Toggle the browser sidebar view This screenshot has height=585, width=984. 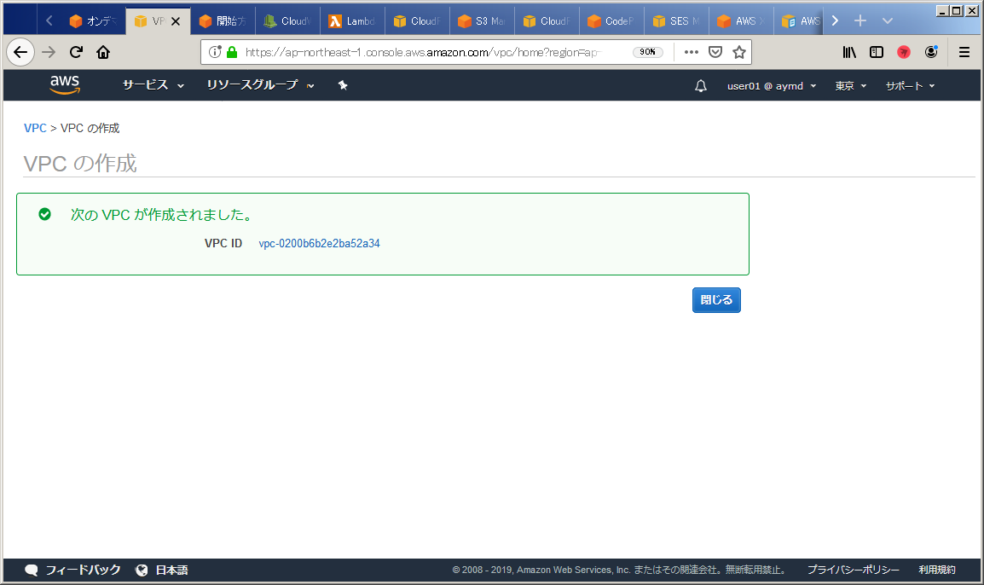(x=877, y=52)
